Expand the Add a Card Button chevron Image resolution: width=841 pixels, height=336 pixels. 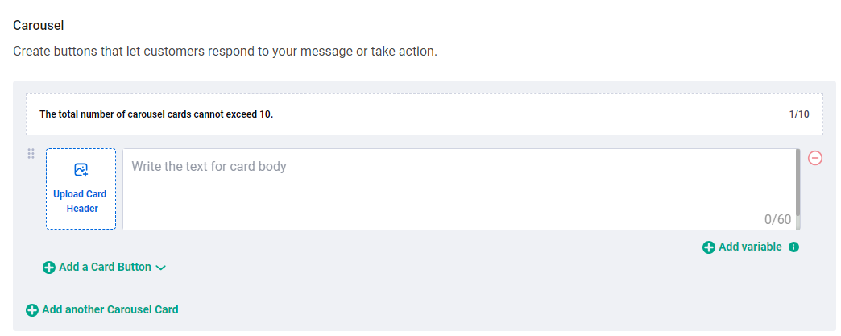160,268
